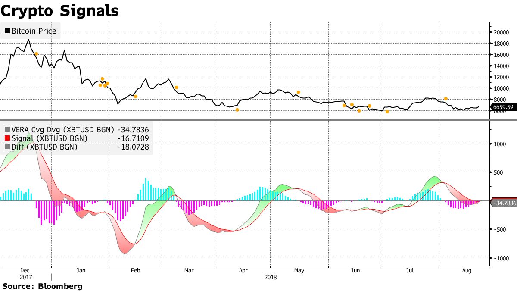Viewport: 517px width, 291px height.
Task: Click the orange dot below the April low
Action: coord(237,110)
